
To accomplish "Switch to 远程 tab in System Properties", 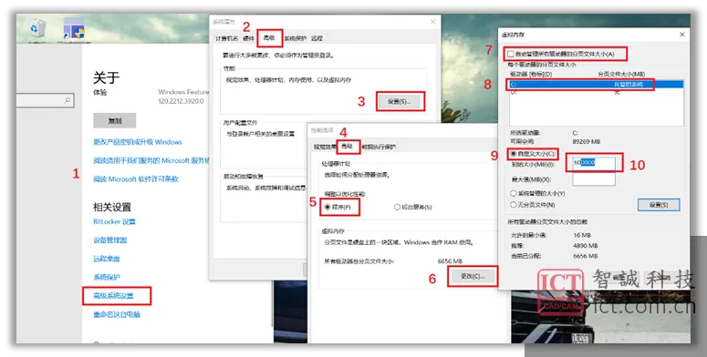I will [317, 38].
